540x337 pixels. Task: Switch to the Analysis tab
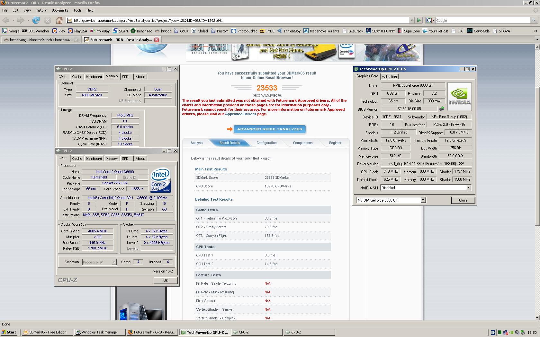coord(197,143)
